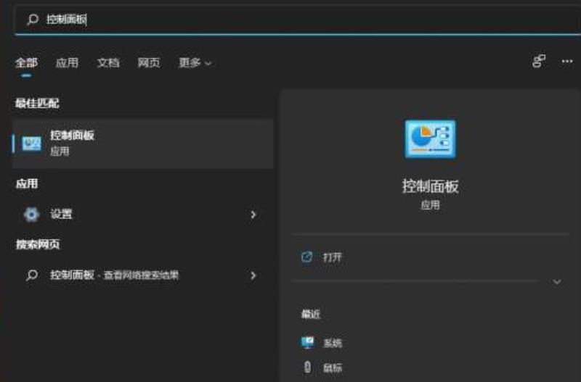Expand the actions list with the down chevron
This screenshot has width=581, height=382.
(556, 282)
